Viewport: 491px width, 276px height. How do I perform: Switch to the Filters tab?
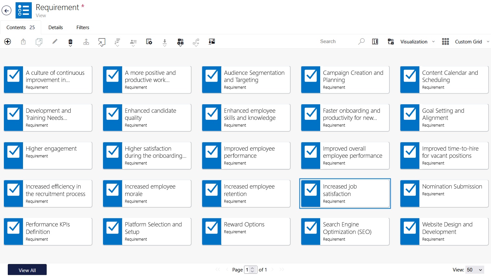(83, 28)
